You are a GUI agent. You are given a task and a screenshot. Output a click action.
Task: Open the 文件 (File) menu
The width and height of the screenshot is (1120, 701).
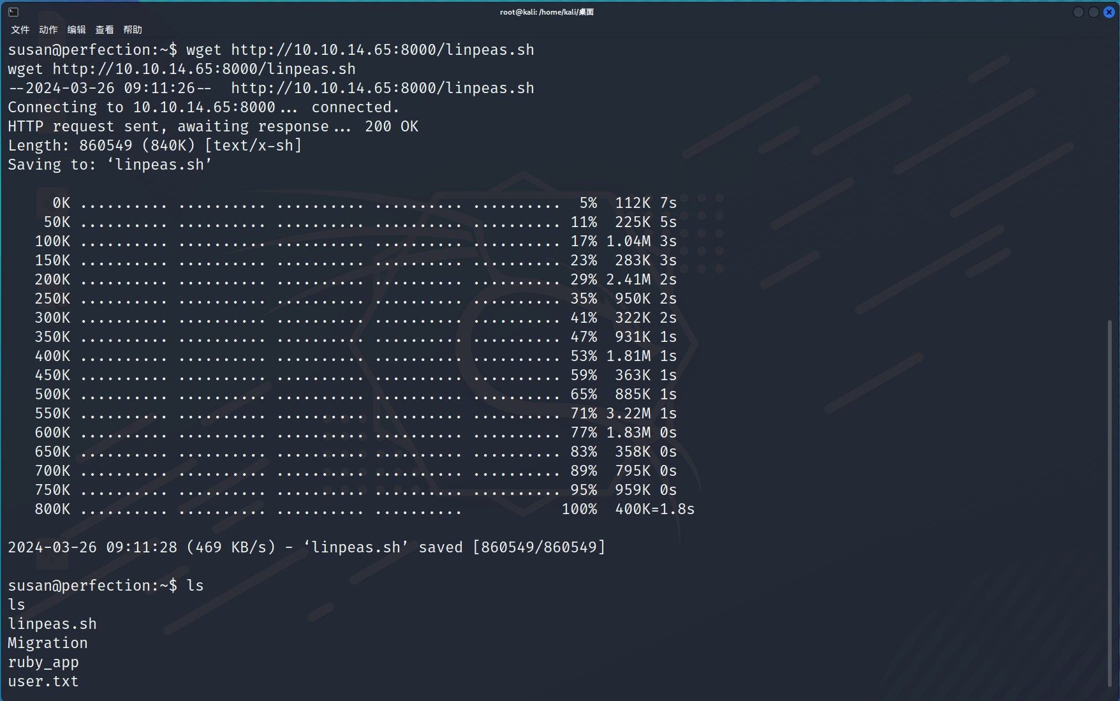tap(20, 30)
